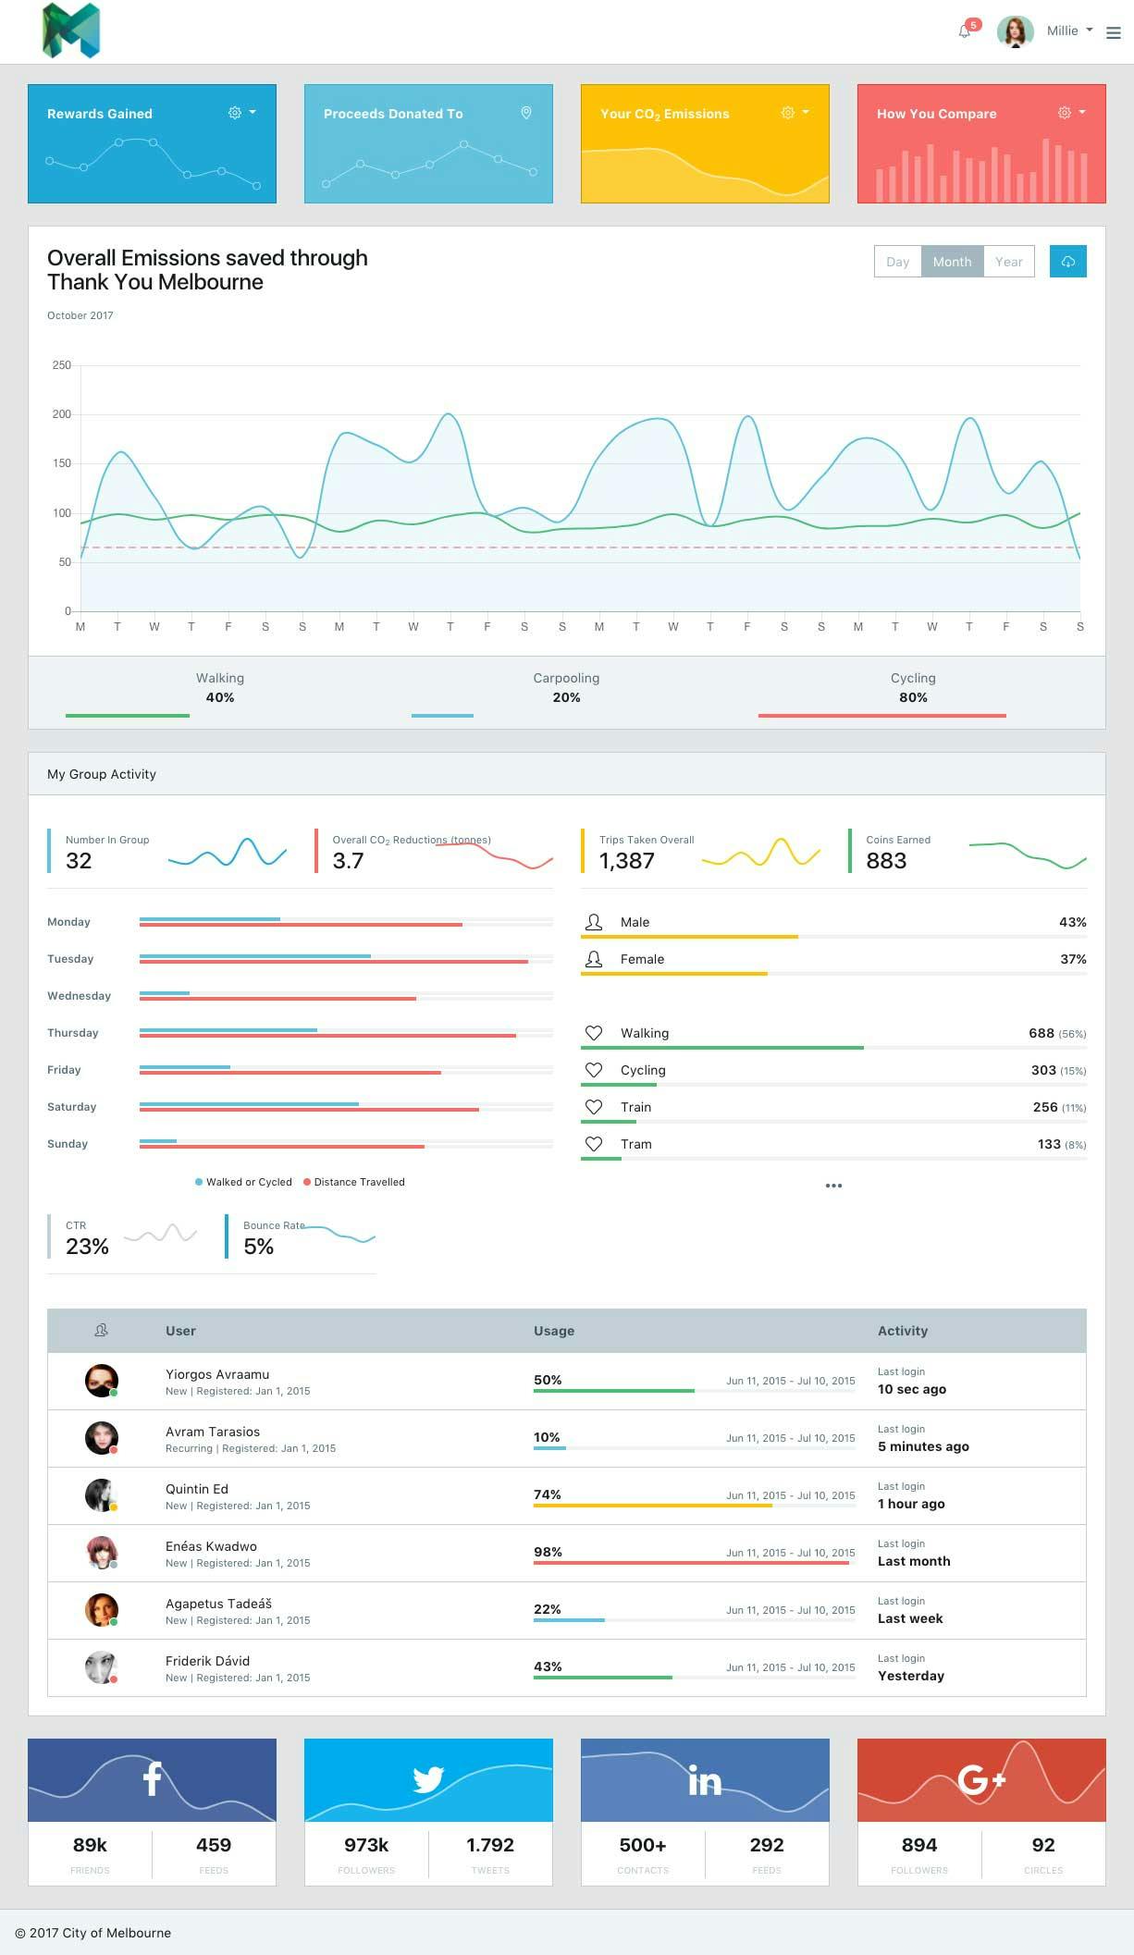
Task: Click the 973k Followers count
Action: 366,1845
